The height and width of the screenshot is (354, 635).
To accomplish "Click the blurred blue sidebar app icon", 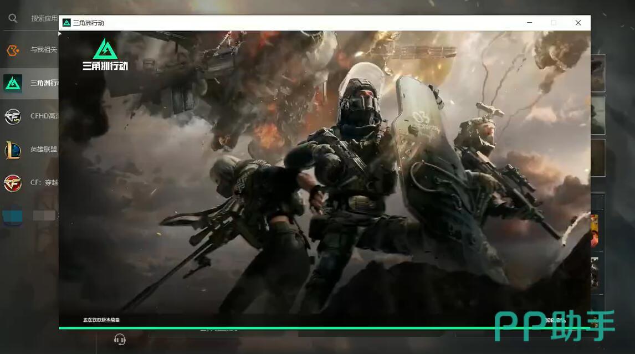I will [13, 215].
